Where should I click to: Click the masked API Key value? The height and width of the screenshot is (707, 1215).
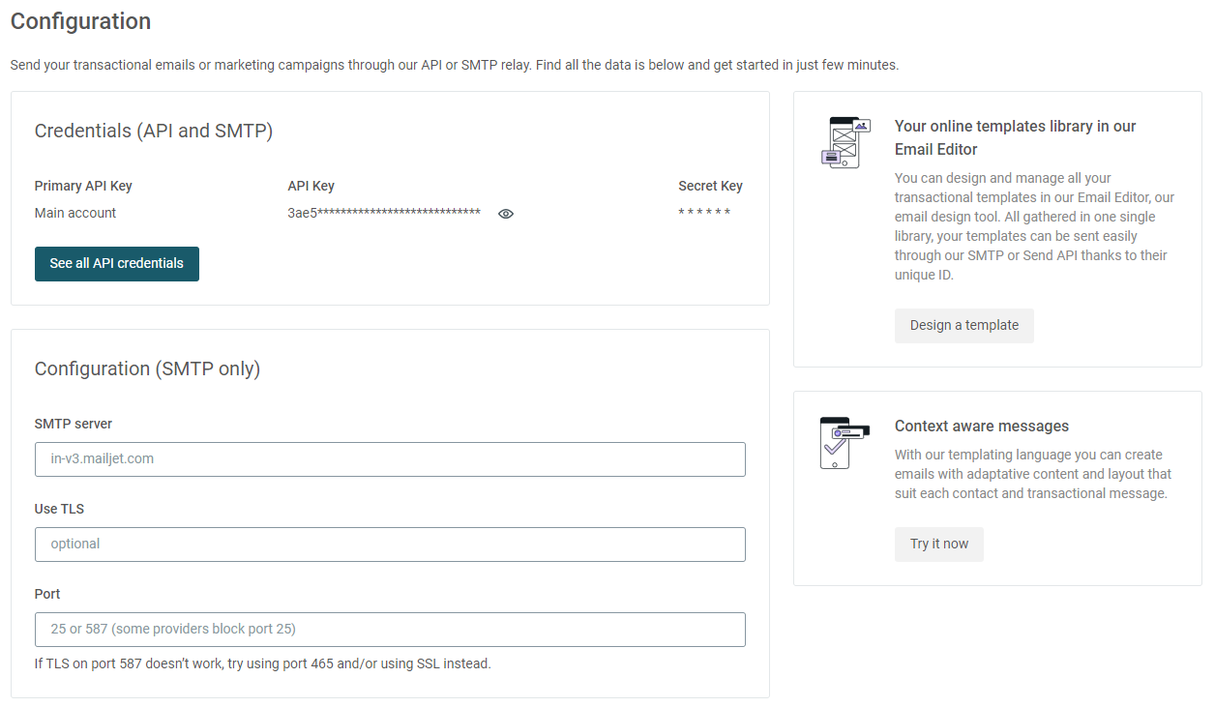click(x=383, y=213)
